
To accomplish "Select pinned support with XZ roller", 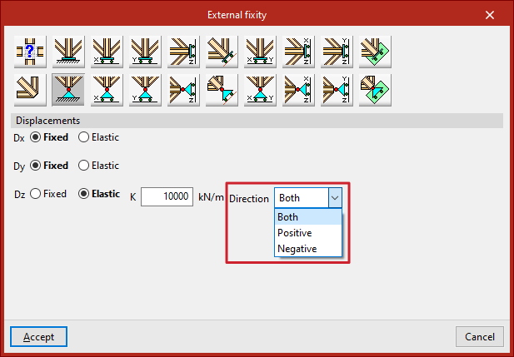I will pyautogui.click(x=298, y=90).
